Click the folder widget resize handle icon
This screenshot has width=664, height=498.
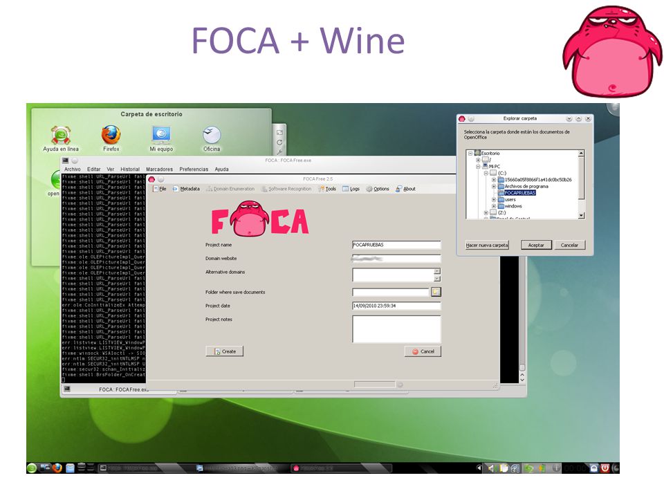(x=279, y=133)
